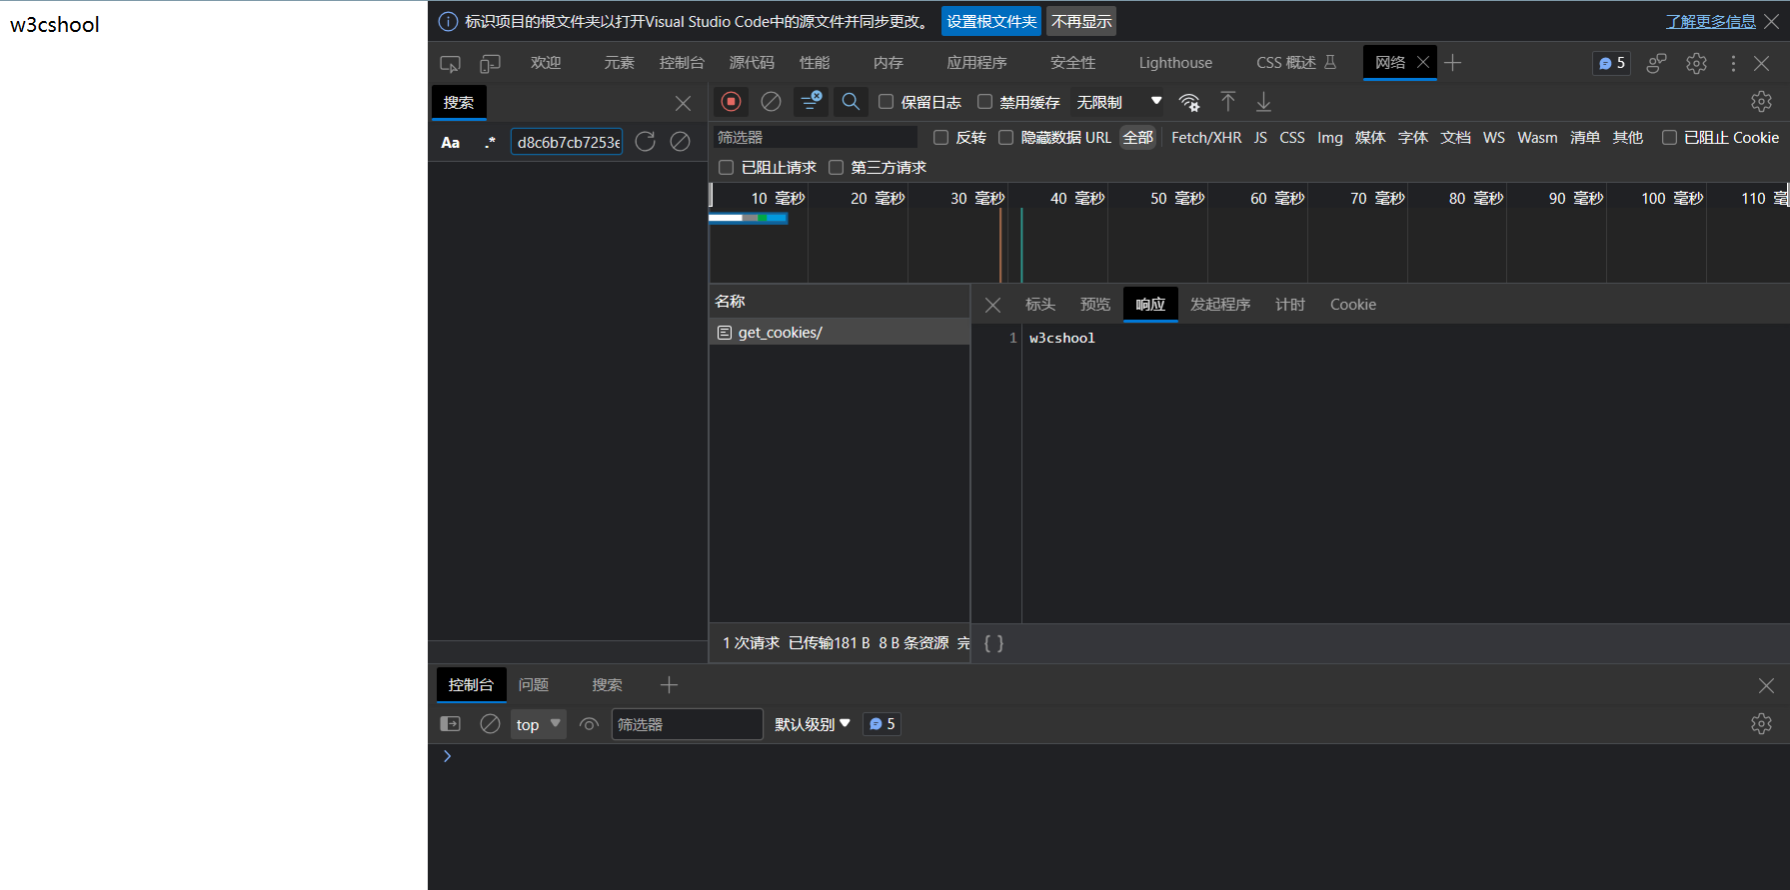Clear the console icon

click(x=490, y=724)
